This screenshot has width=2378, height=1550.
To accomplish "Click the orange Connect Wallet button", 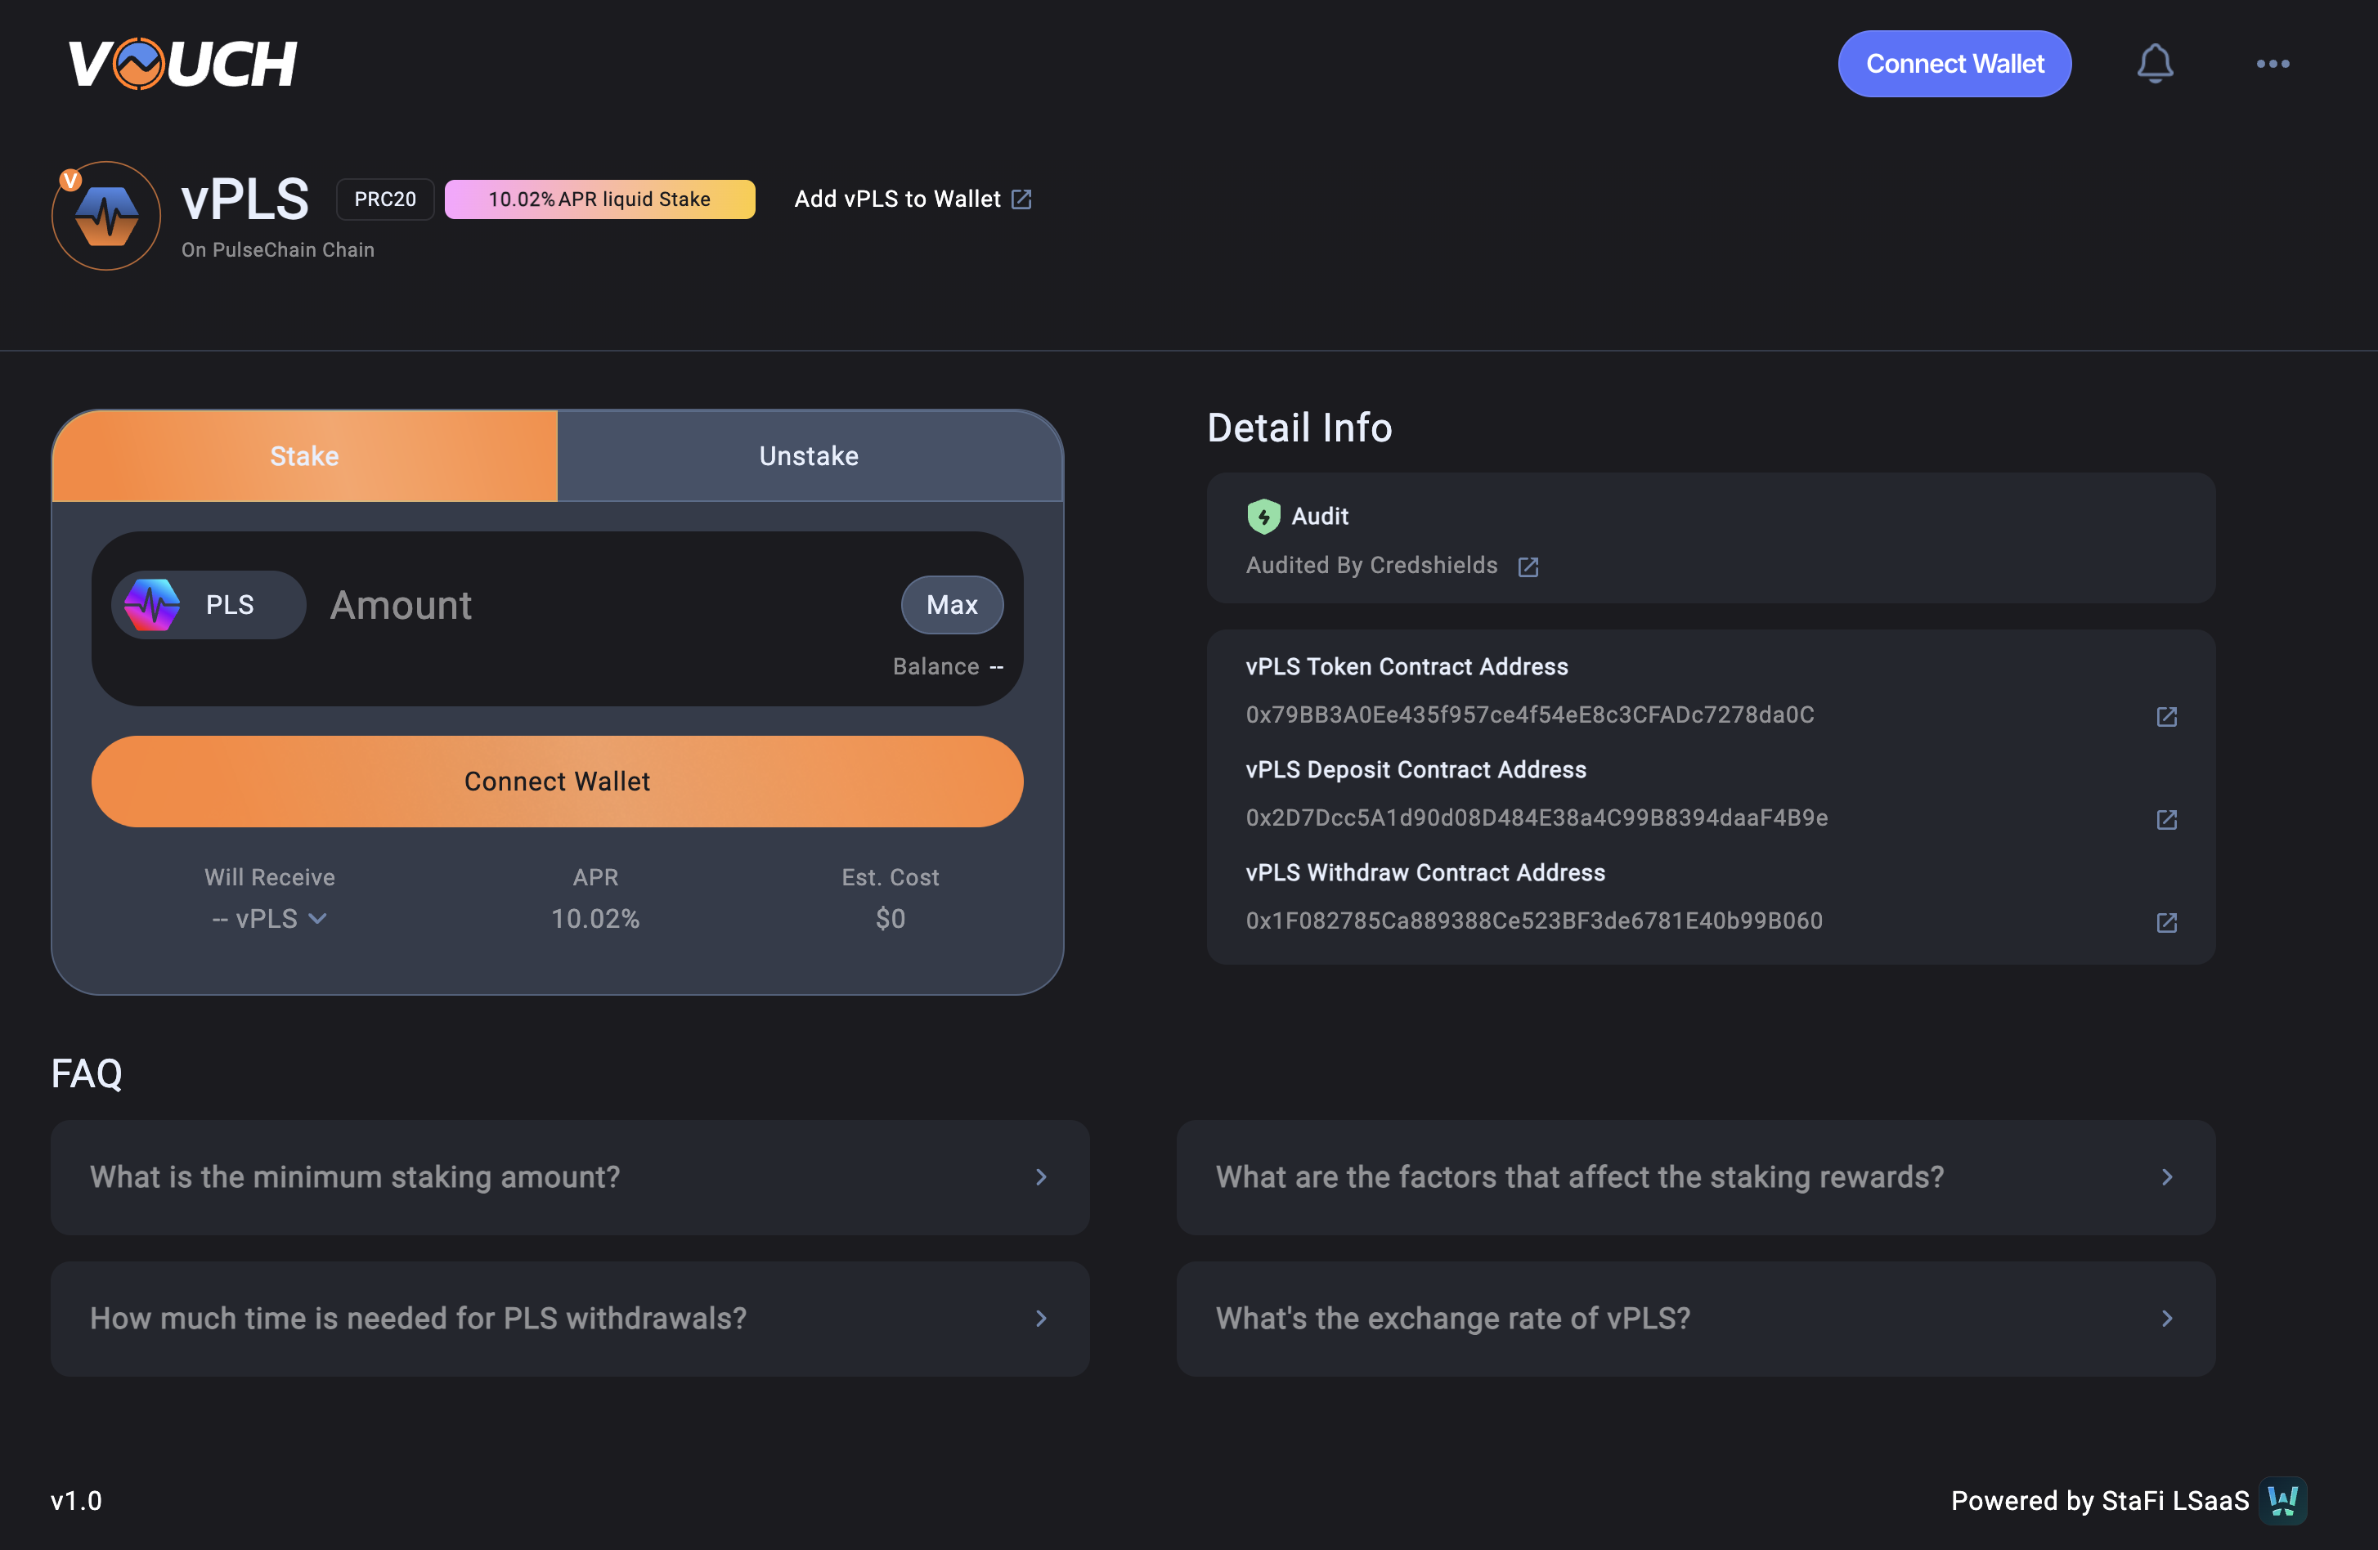I will tap(558, 781).
